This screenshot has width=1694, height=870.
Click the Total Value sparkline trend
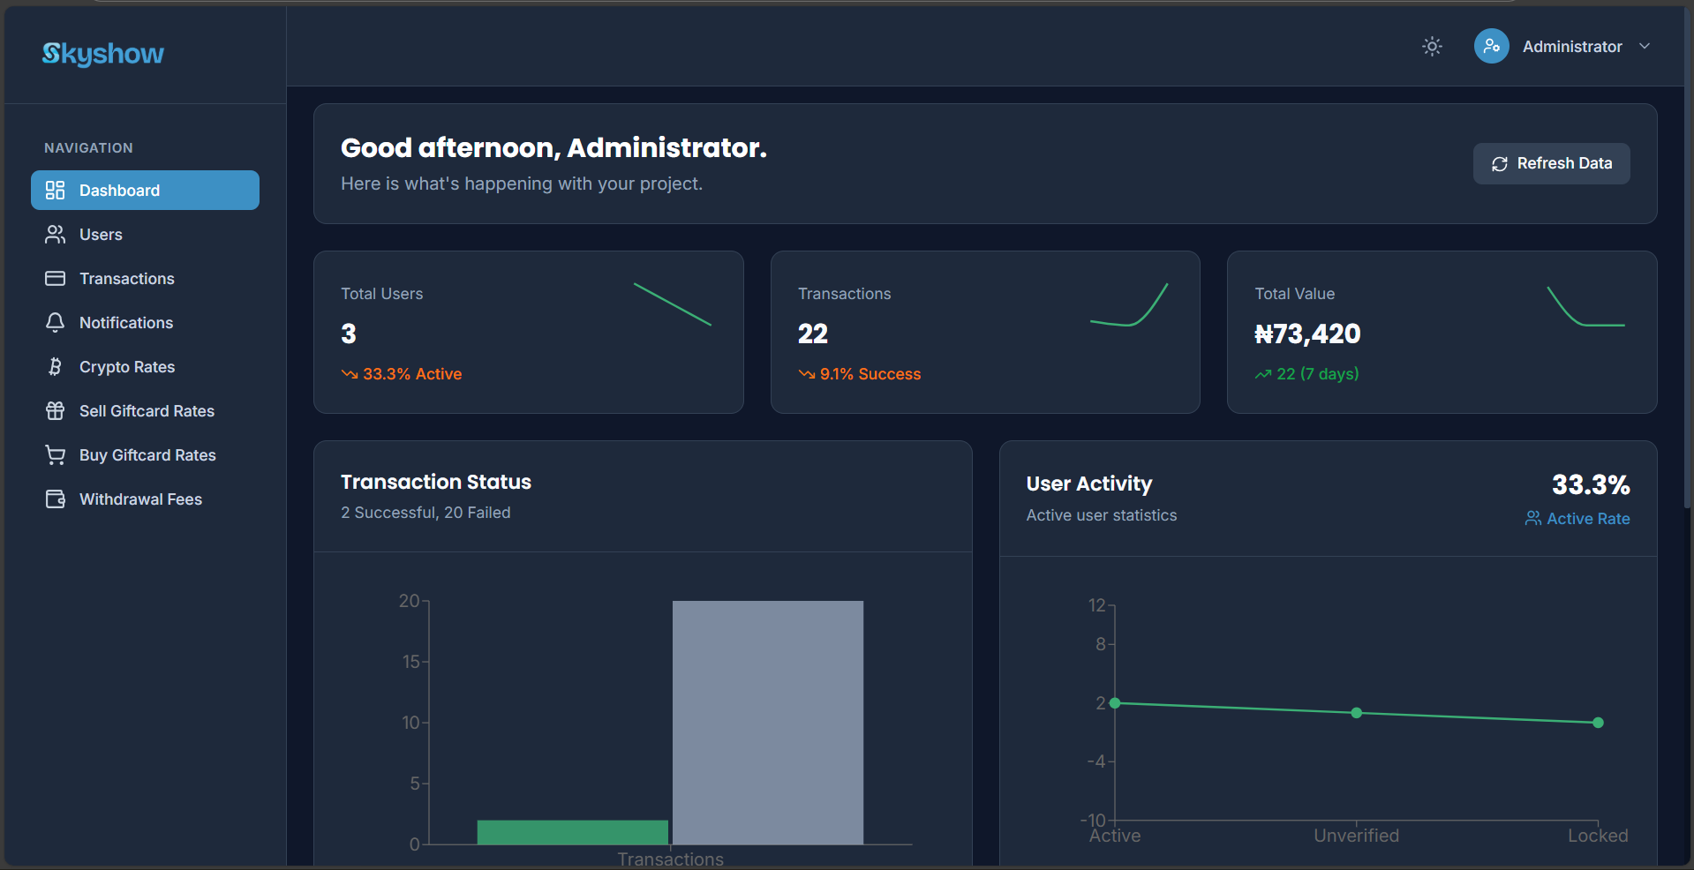1585,308
